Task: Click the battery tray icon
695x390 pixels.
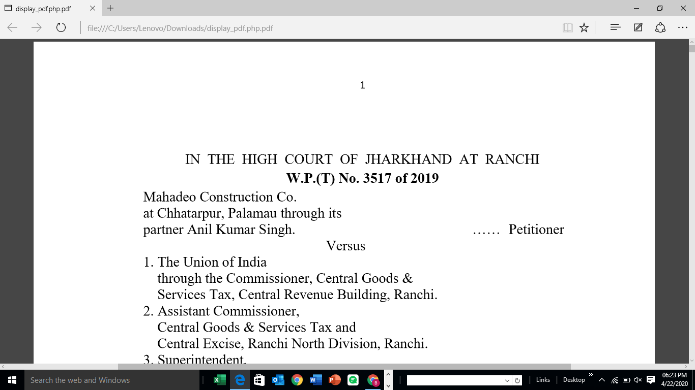Action: tap(626, 380)
